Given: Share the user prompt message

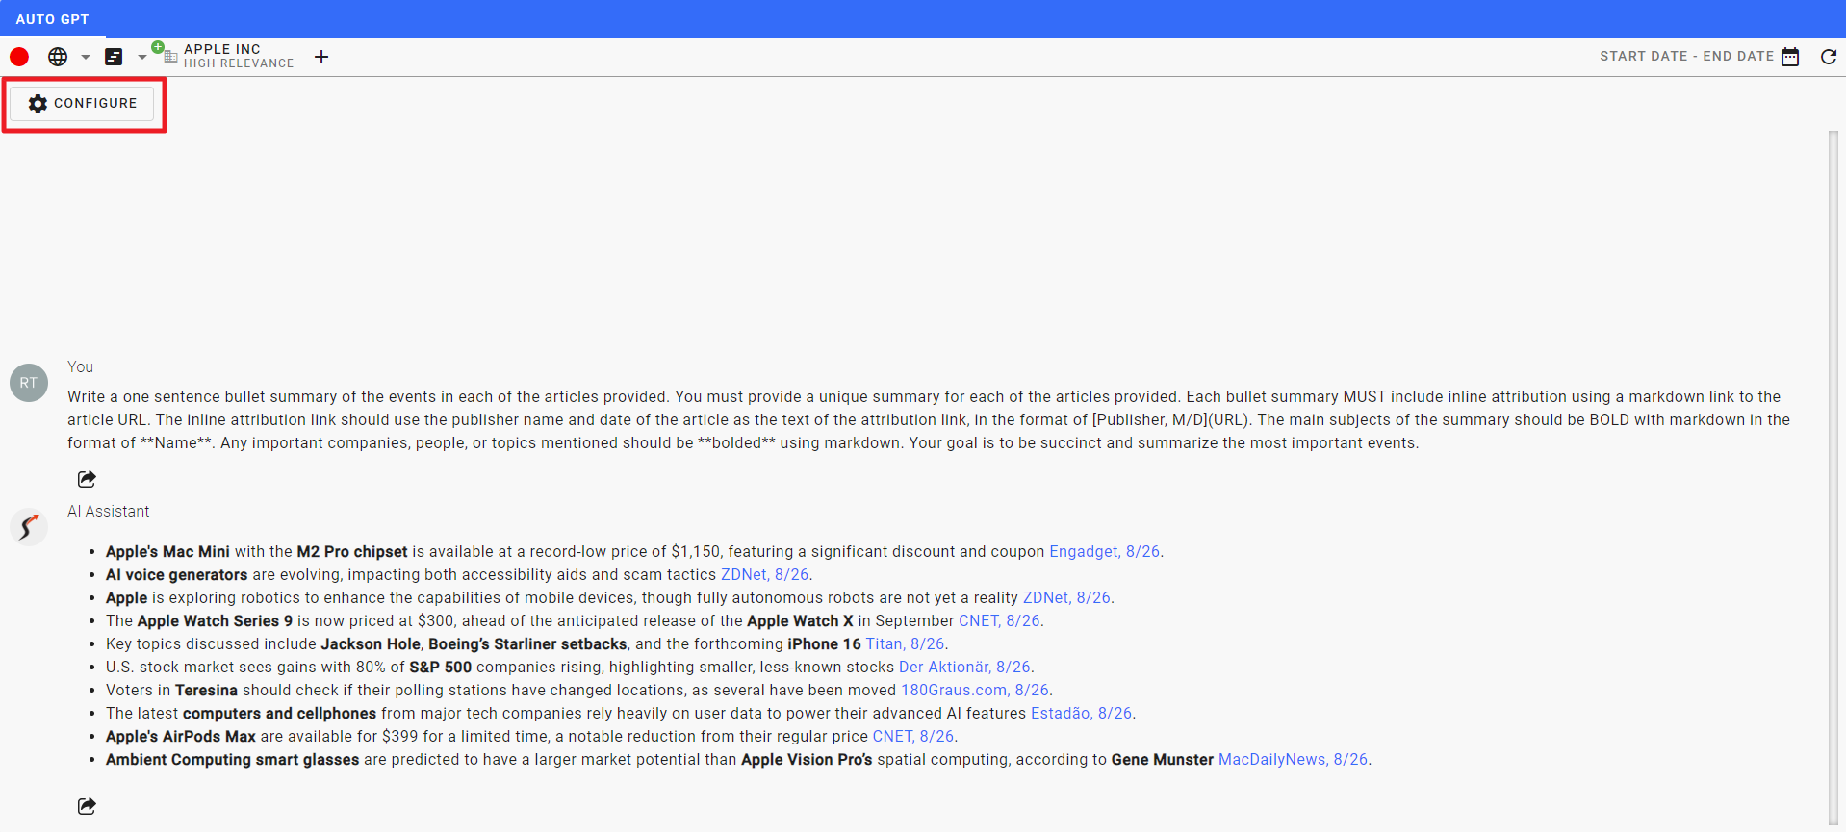Looking at the screenshot, I should (x=87, y=479).
